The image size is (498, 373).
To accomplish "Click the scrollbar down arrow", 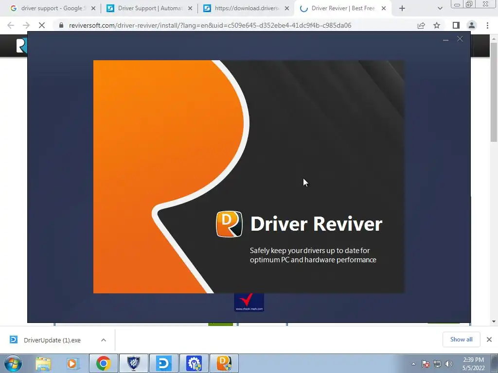I will [494, 322].
